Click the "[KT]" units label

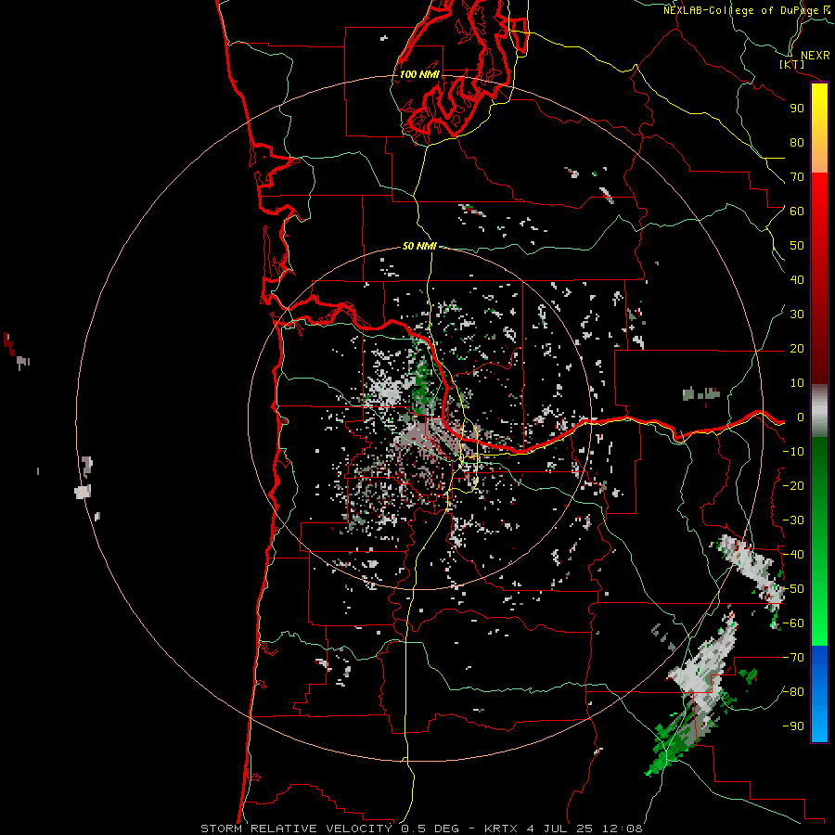point(792,64)
